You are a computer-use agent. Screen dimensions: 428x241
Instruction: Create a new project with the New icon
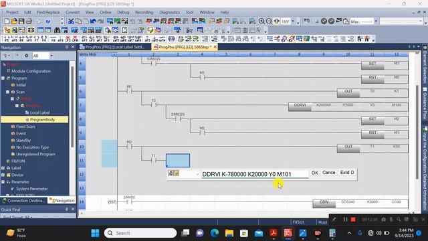click(7, 21)
